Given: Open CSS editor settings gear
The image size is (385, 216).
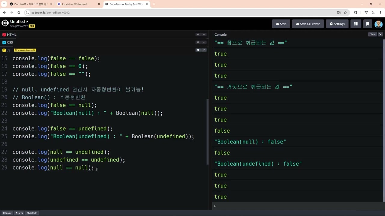Looking at the screenshot, I should coord(198,42).
